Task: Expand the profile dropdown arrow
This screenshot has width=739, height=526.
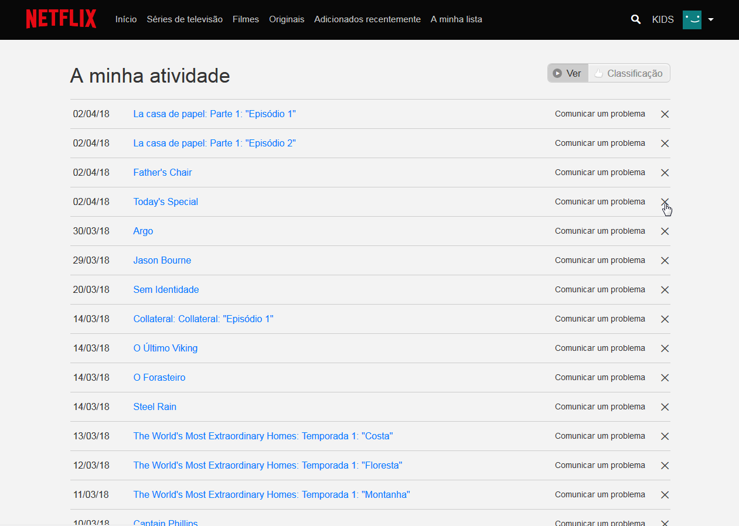Action: coord(711,19)
